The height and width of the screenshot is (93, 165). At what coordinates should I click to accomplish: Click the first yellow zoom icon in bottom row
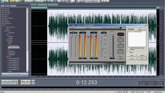point(22,84)
